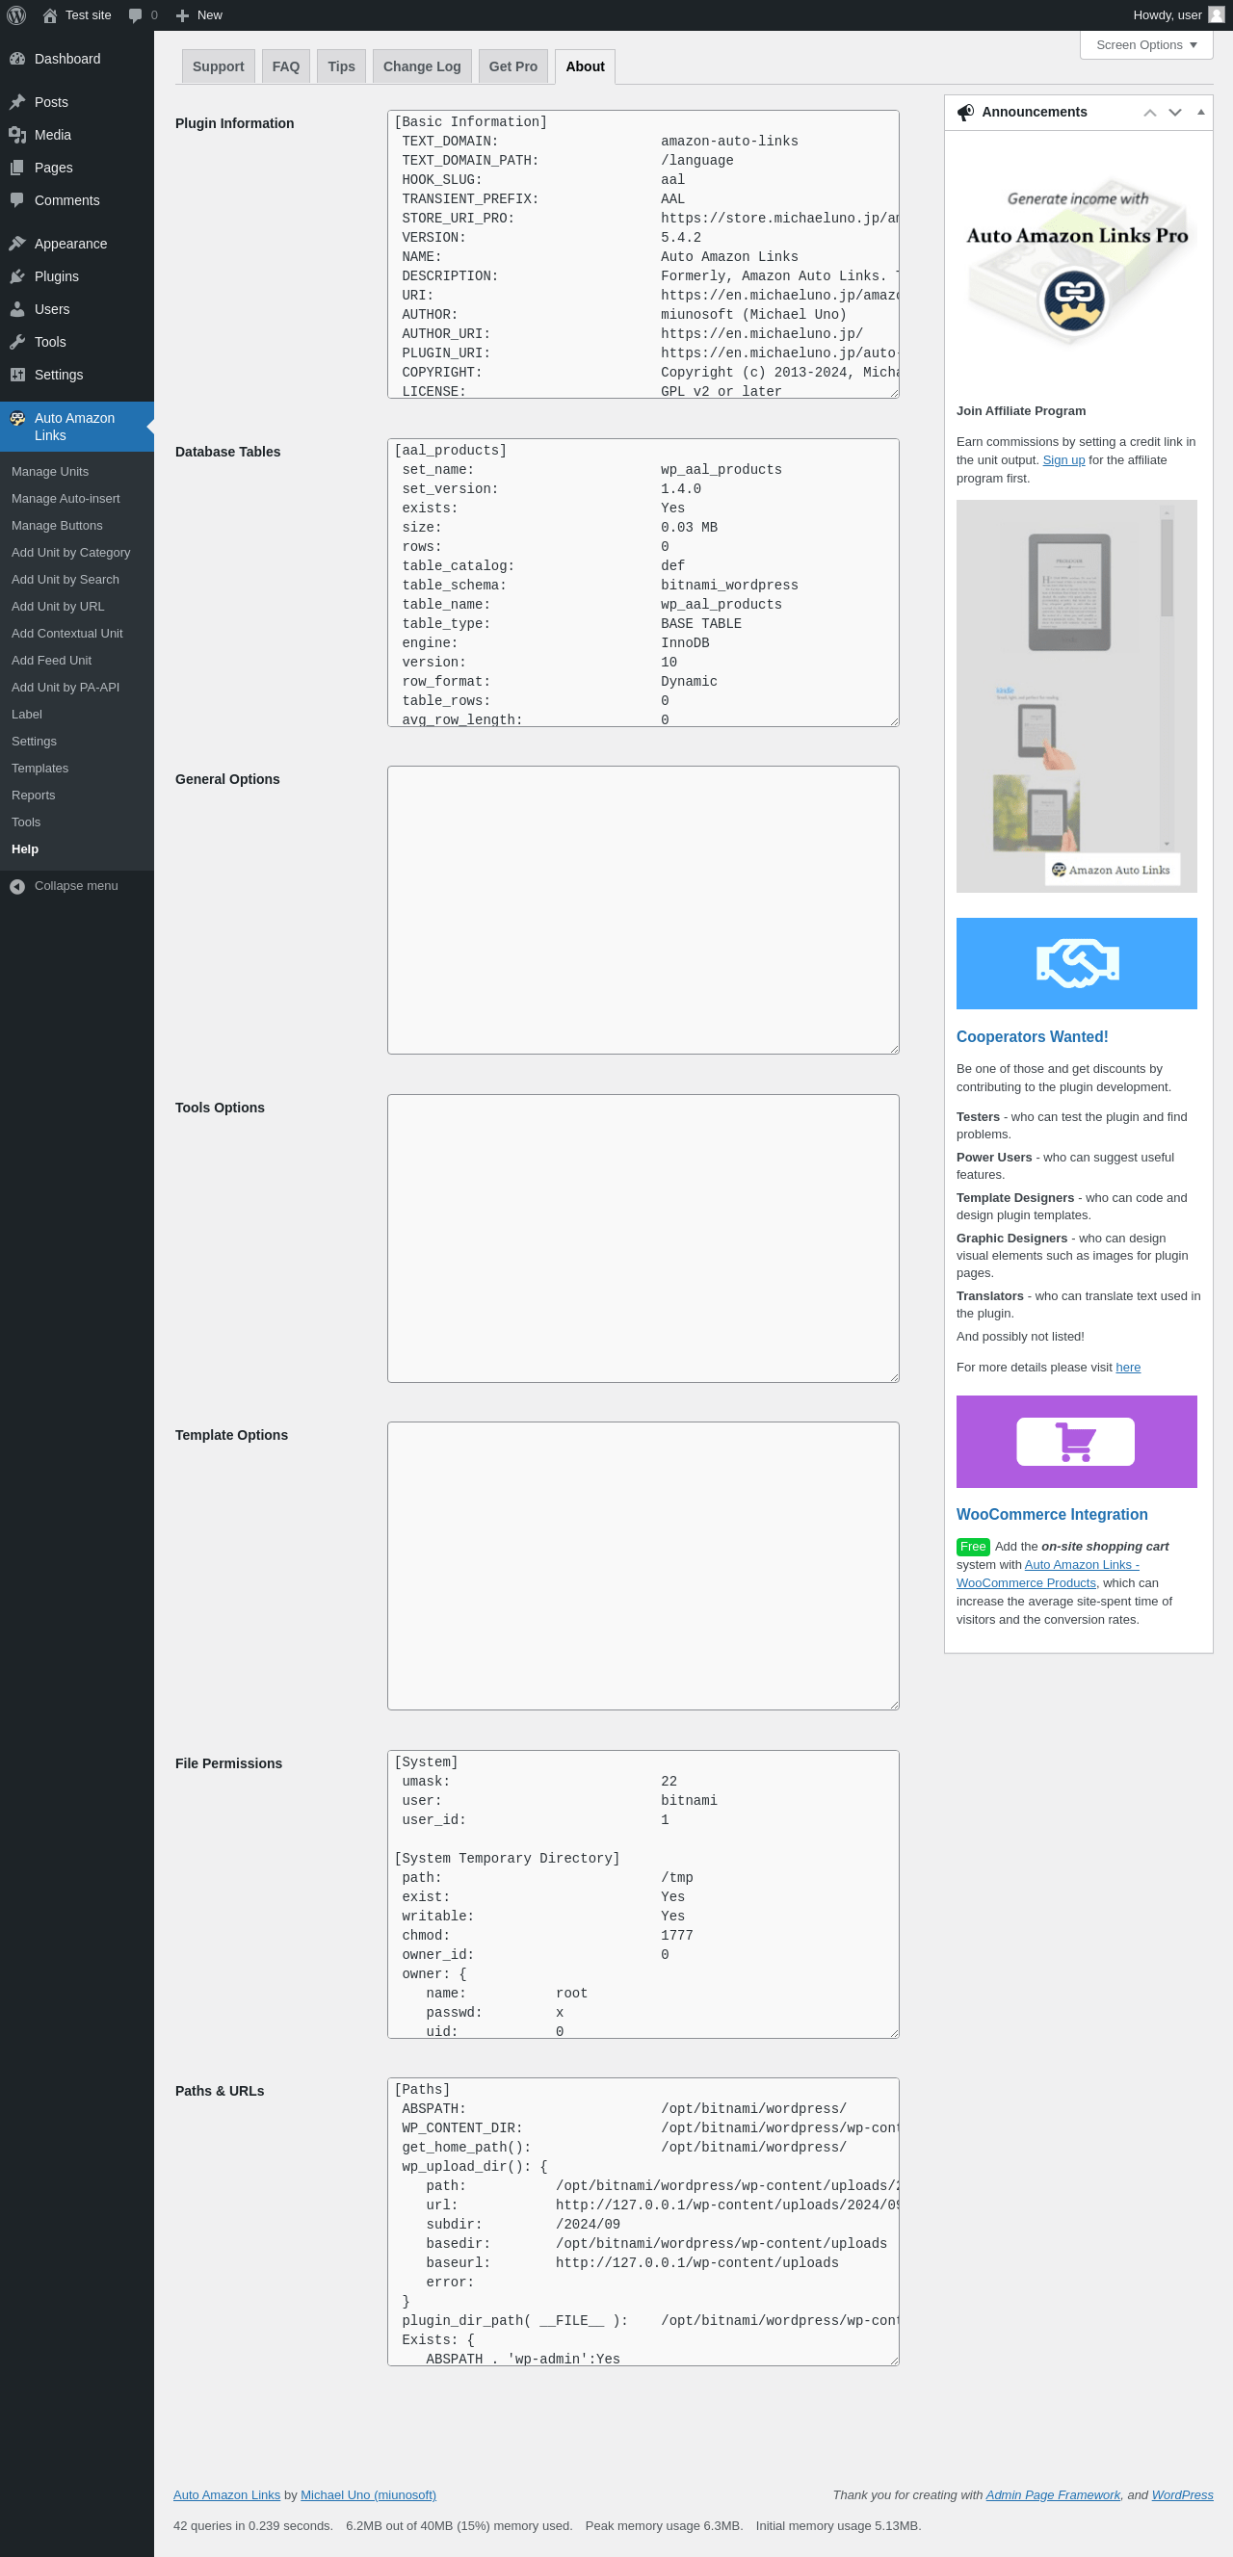Image resolution: width=1233 pixels, height=2557 pixels.
Task: Open the comments bubble icon in admin bar
Action: point(135,14)
